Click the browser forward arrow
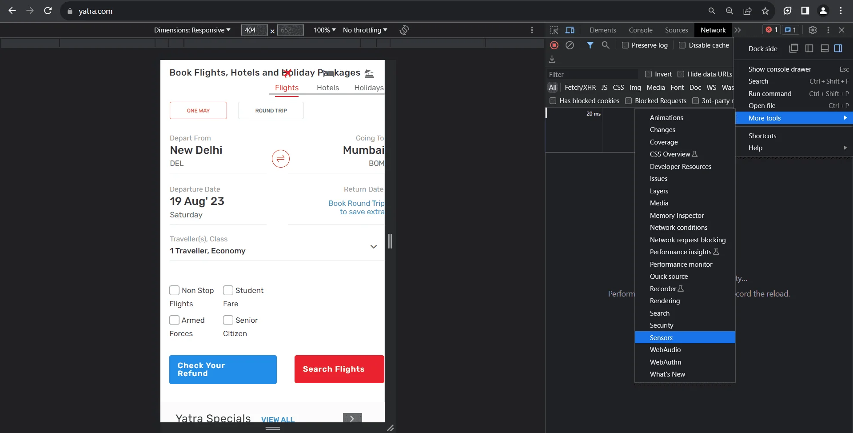853x433 pixels. [30, 11]
